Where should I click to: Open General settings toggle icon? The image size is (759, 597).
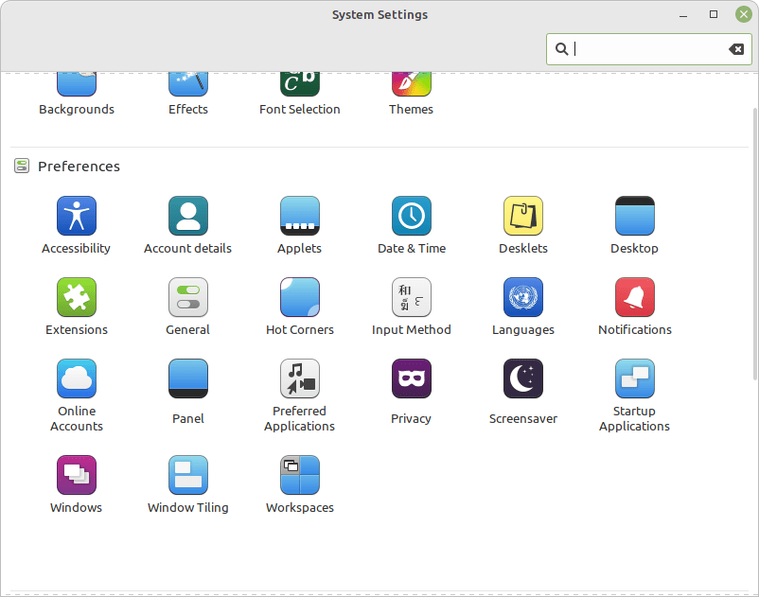coord(188,297)
